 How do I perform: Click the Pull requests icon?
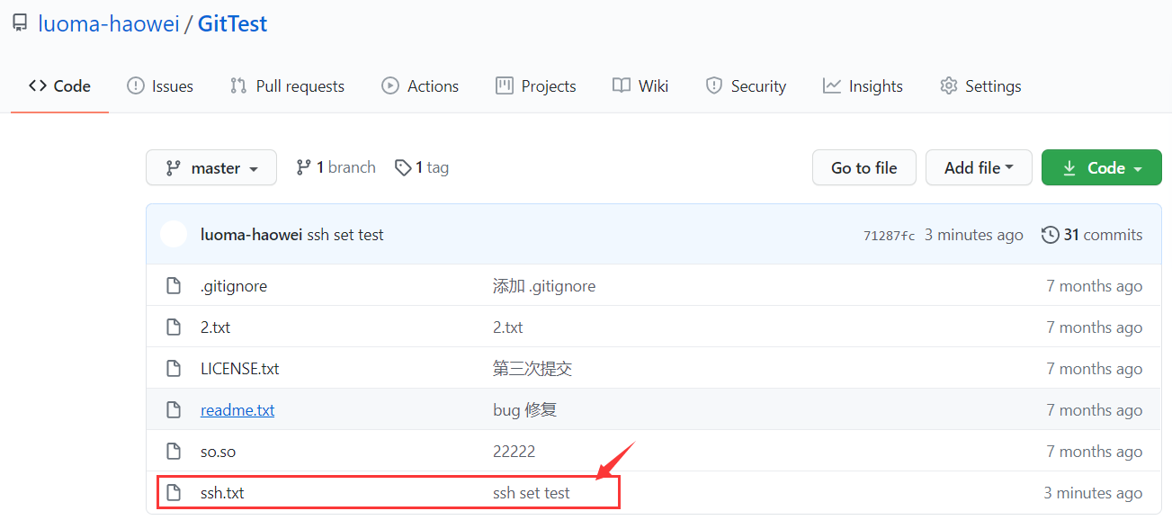[x=238, y=86]
